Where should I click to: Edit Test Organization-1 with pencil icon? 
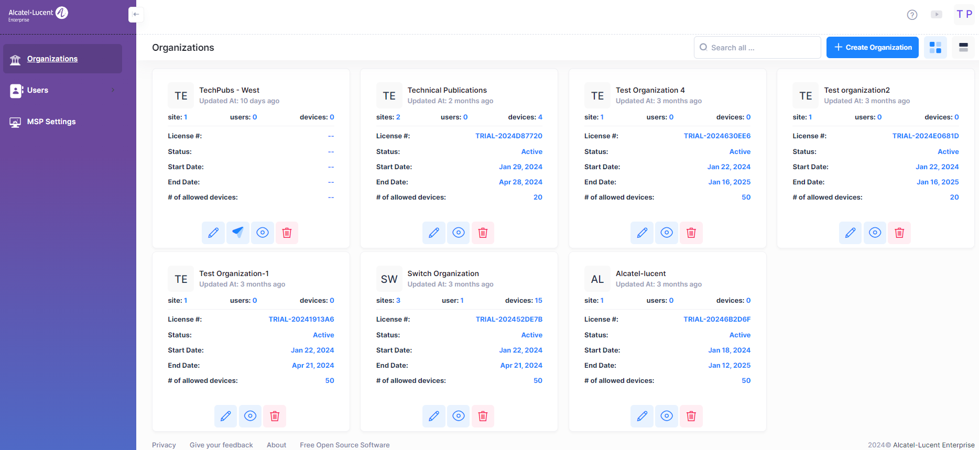[x=226, y=416]
